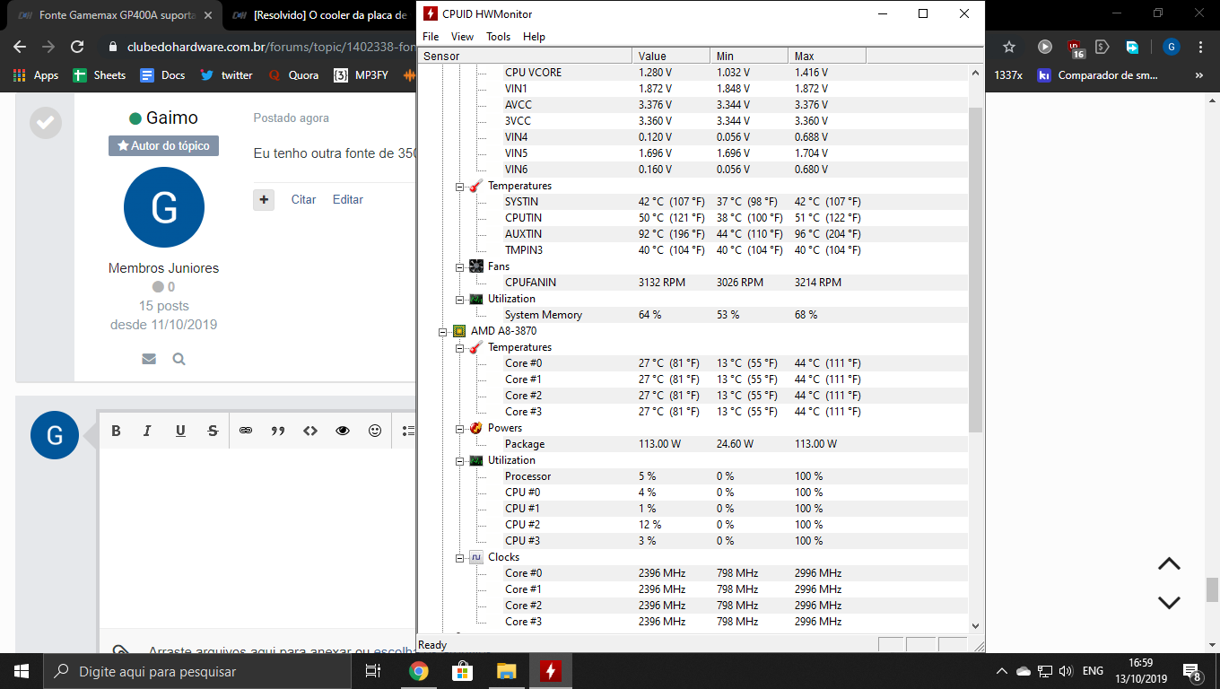This screenshot has width=1220, height=689.
Task: Click the magnifier icon under Gaimo's profile
Action: (x=179, y=359)
